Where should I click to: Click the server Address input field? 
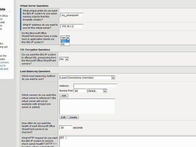(95, 86)
